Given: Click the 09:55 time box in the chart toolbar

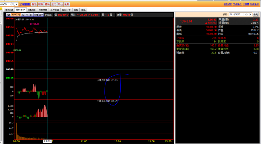Looking at the screenshot, I should tap(48, 15).
